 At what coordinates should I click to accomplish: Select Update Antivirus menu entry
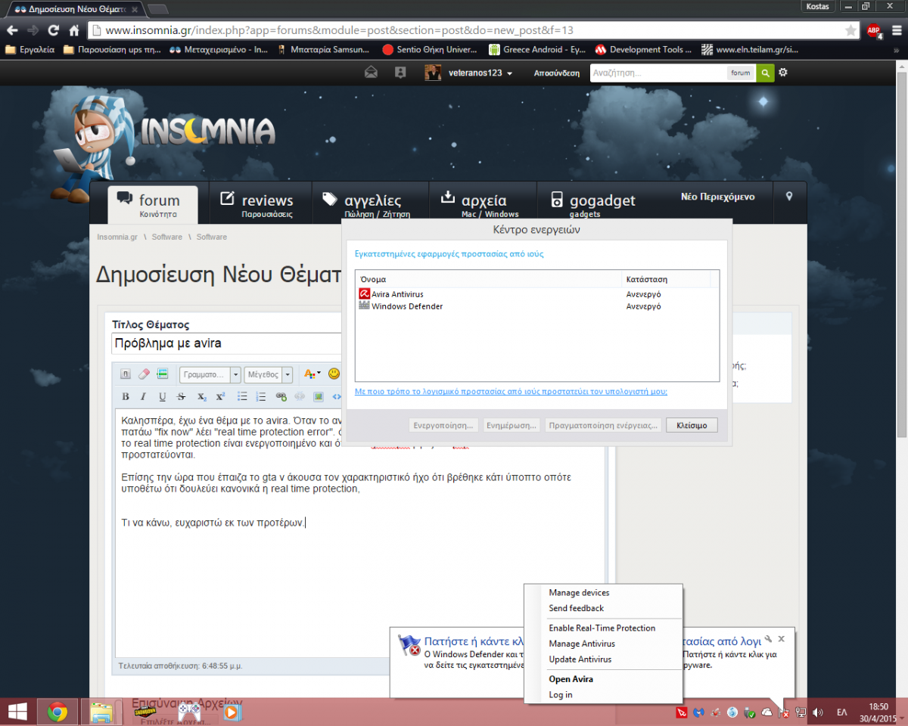(580, 659)
